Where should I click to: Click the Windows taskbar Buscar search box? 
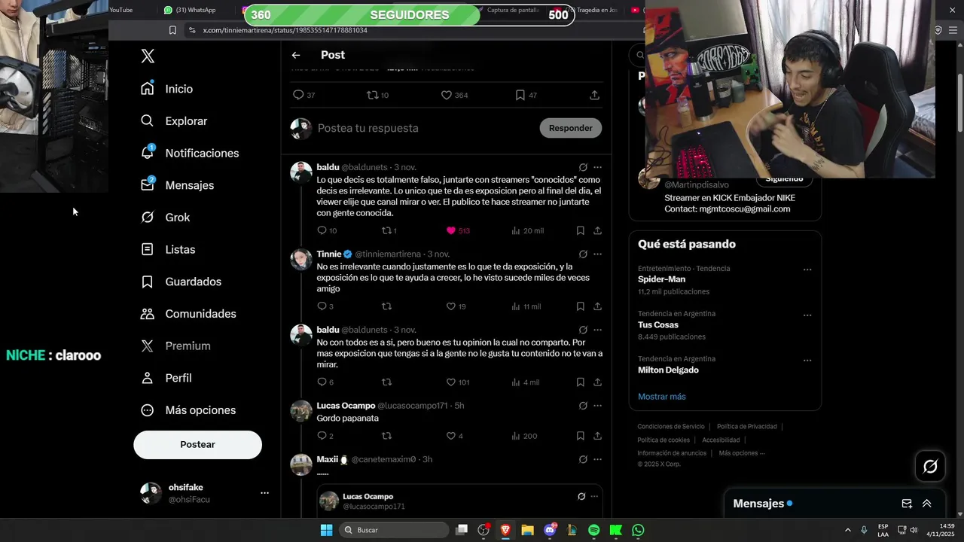pos(394,530)
